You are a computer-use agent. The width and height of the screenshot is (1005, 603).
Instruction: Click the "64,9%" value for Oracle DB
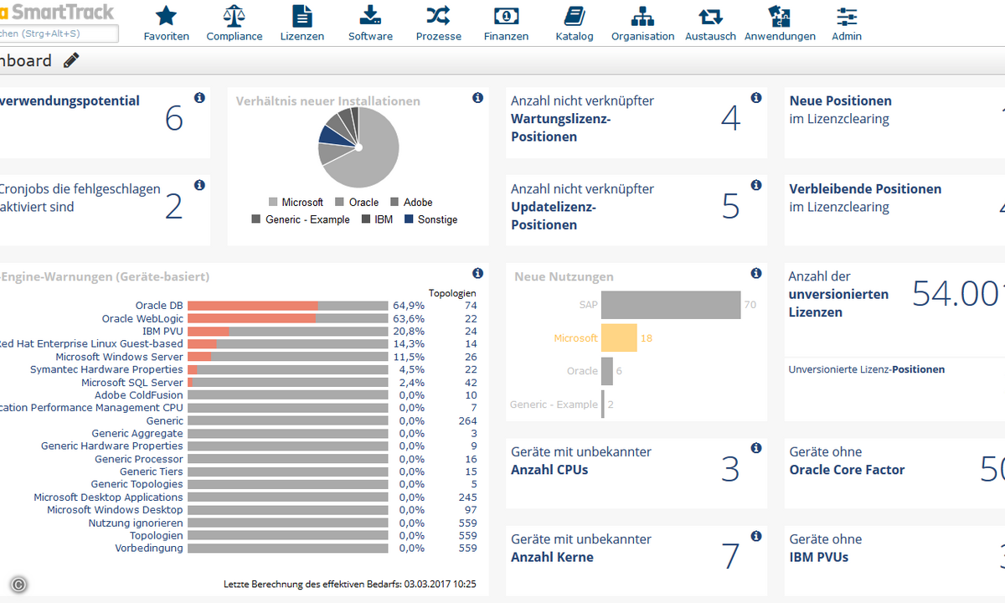click(409, 306)
